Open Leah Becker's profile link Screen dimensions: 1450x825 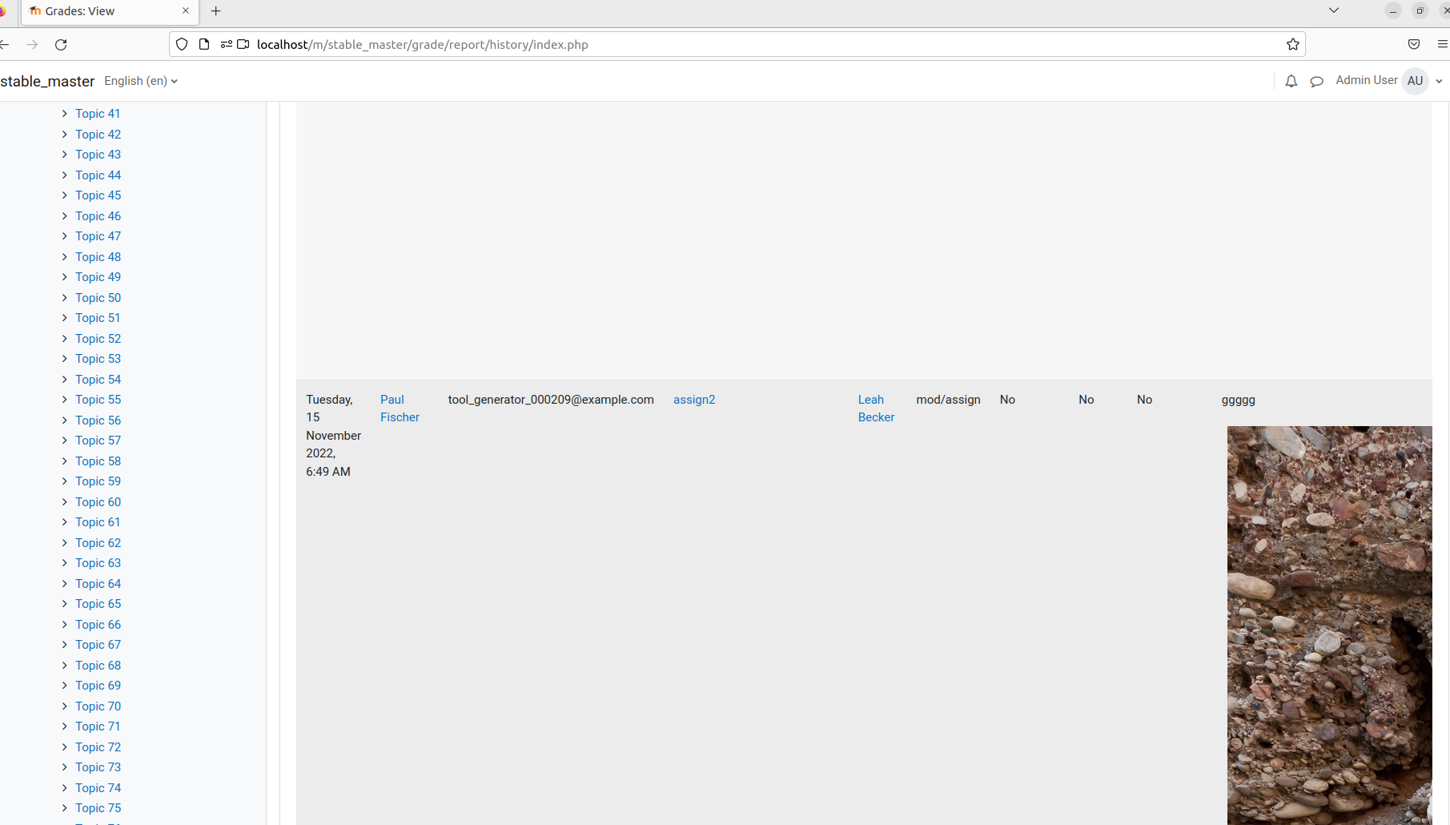[x=876, y=408]
